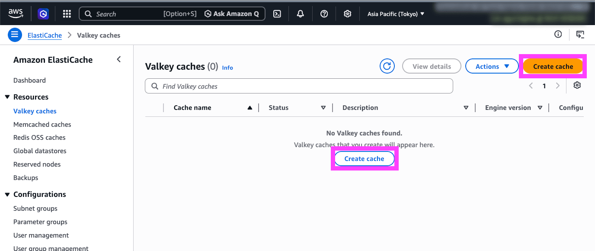
Task: Open Global datastores
Action: (40, 151)
